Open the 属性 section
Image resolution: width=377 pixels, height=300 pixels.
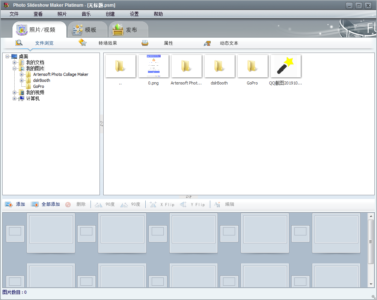(168, 43)
